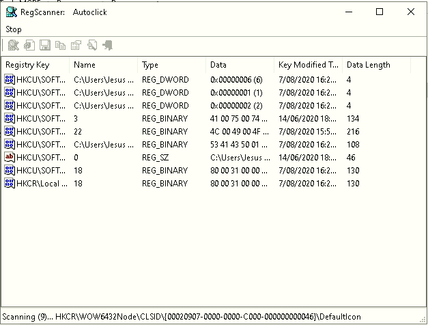Click the binary icon of the row named 3
This screenshot has width=428, height=325.
[10, 119]
